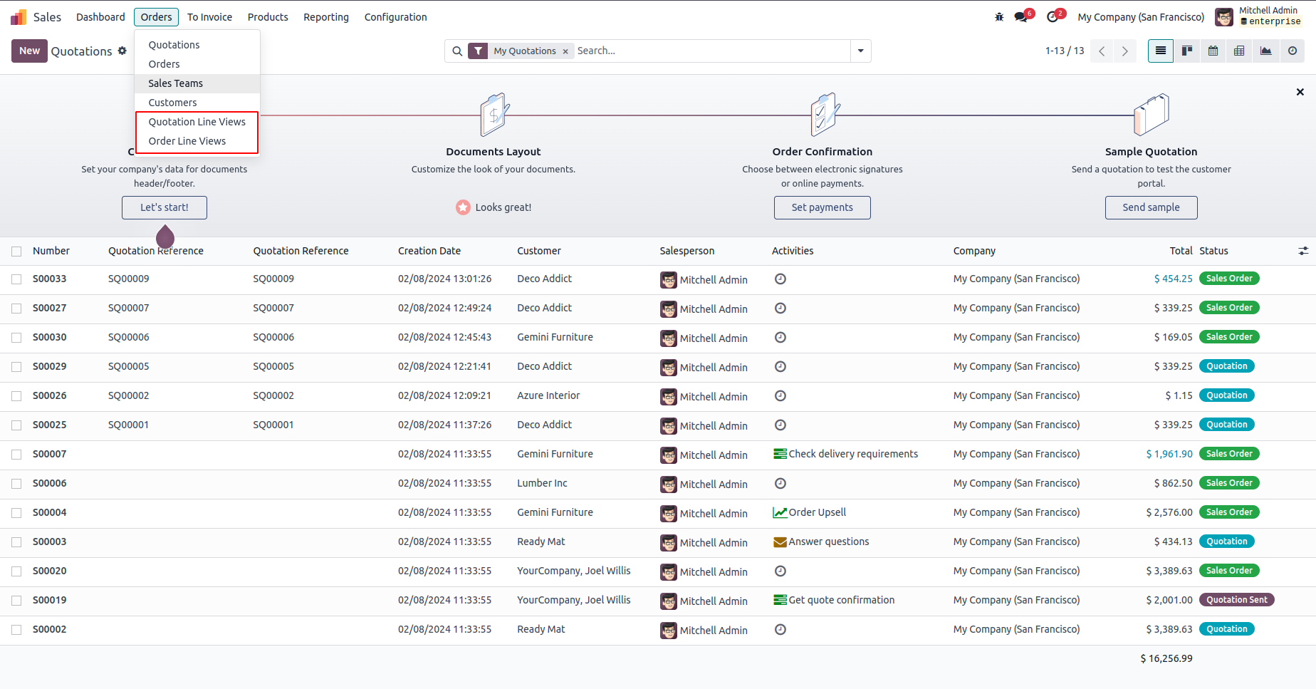Select the checkbox for order S00030
This screenshot has width=1316, height=689.
pyautogui.click(x=16, y=338)
